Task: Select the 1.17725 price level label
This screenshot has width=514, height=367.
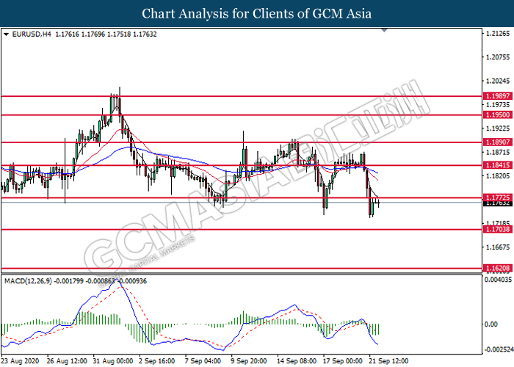Action: [x=498, y=197]
